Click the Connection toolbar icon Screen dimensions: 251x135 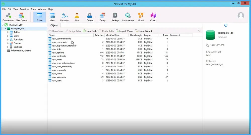coord(8,16)
